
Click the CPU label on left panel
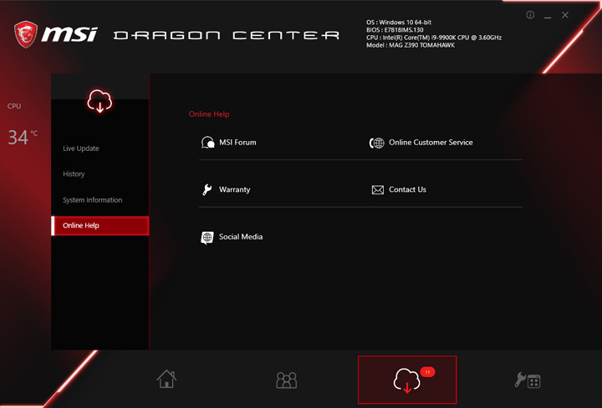[x=14, y=106]
